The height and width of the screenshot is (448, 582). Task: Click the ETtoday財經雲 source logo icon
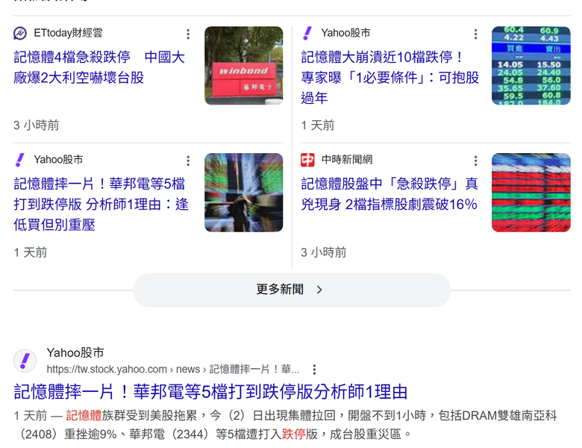point(20,33)
